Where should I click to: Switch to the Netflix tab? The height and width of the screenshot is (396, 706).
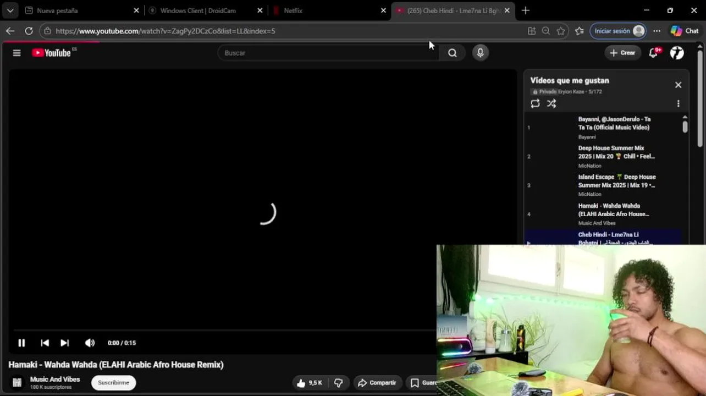pos(330,10)
